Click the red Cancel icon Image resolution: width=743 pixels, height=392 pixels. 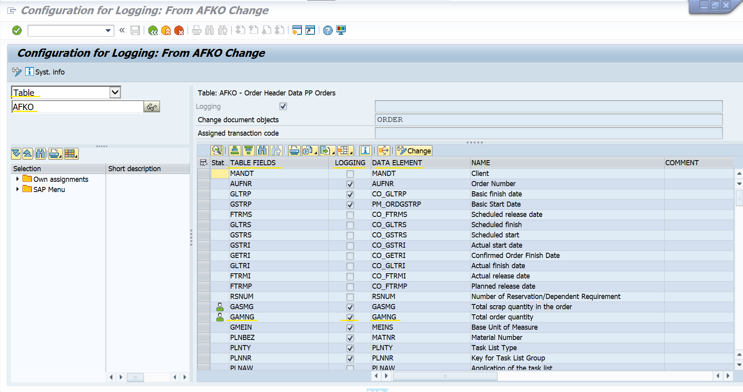(179, 30)
